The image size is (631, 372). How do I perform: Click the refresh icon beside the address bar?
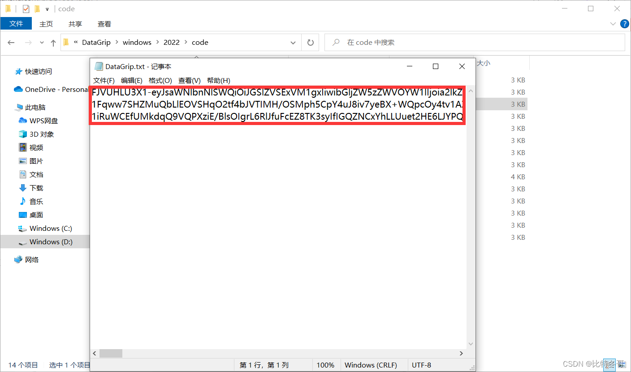pos(310,42)
